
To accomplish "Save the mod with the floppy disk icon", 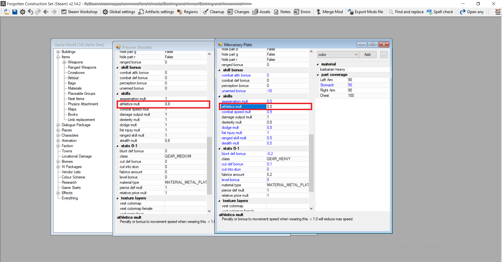I will [x=15, y=12].
